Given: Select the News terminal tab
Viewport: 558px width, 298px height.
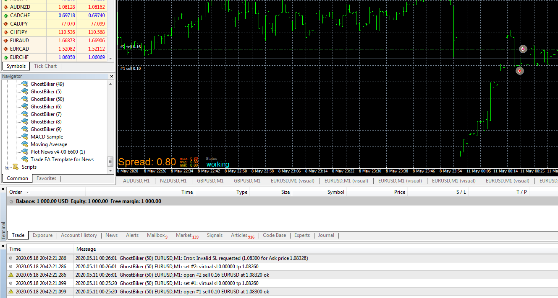Looking at the screenshot, I should 111,235.
